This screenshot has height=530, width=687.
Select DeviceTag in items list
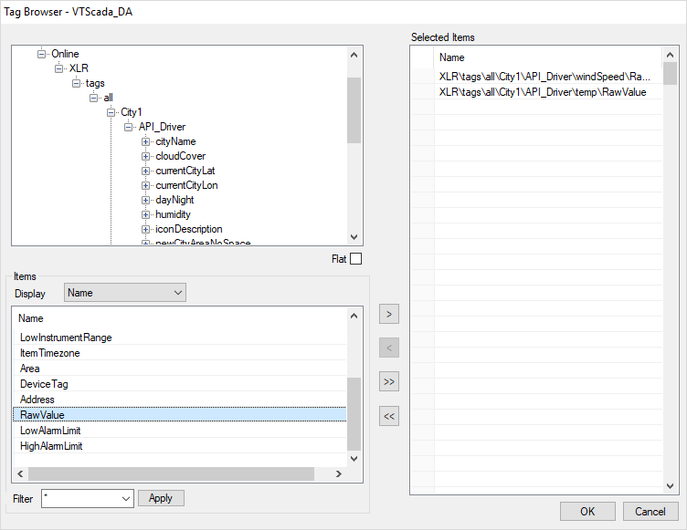click(x=180, y=384)
